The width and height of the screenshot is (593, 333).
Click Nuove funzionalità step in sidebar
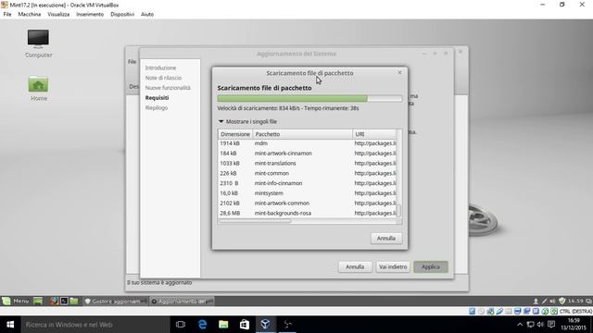tap(168, 88)
